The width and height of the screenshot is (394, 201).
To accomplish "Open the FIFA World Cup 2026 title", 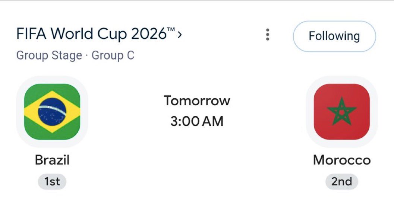I will coord(95,34).
